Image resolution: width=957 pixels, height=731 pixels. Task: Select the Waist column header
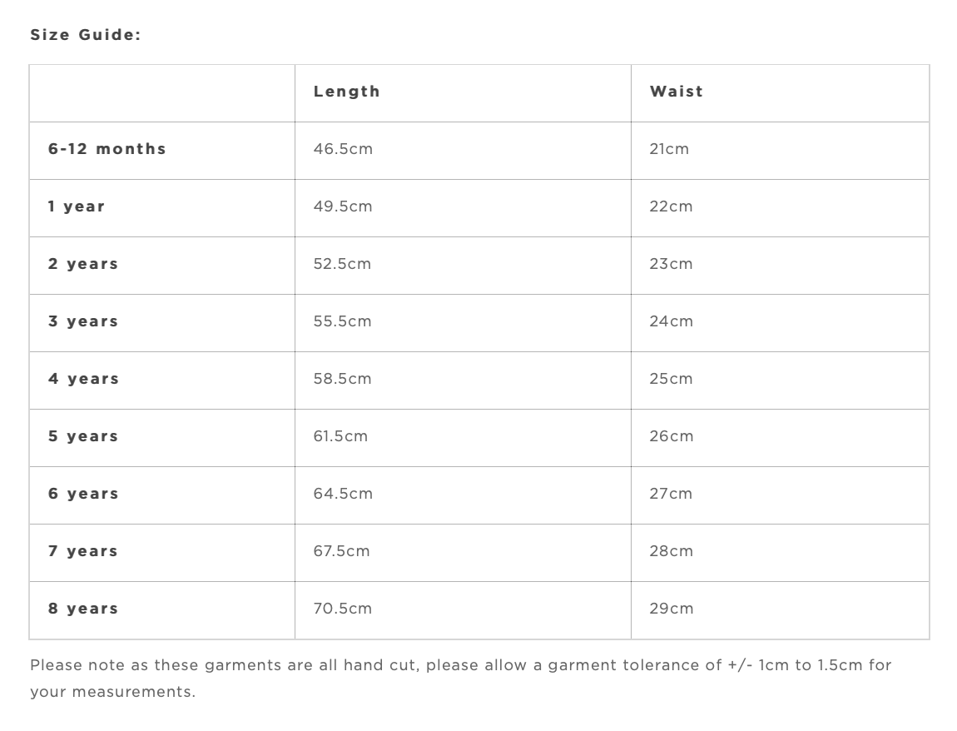[676, 92]
